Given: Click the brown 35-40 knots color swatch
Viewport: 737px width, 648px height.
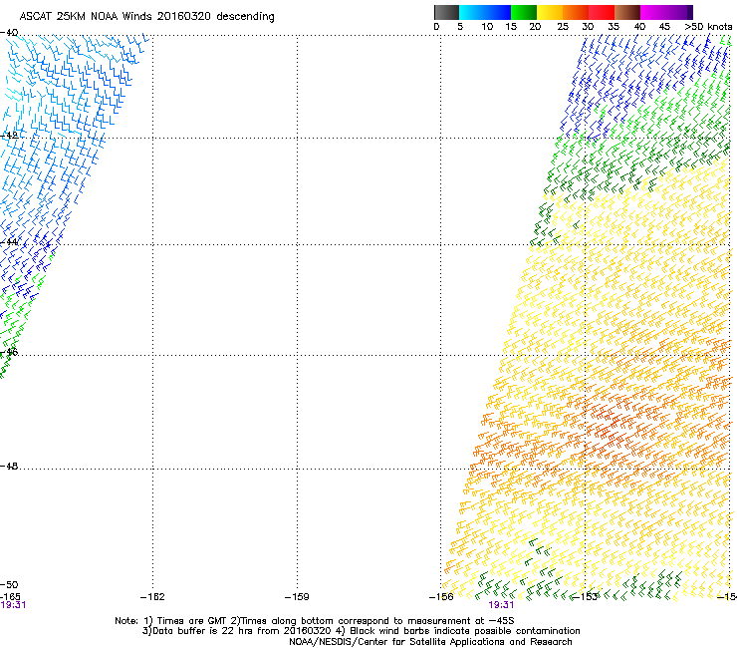Looking at the screenshot, I should point(627,12).
